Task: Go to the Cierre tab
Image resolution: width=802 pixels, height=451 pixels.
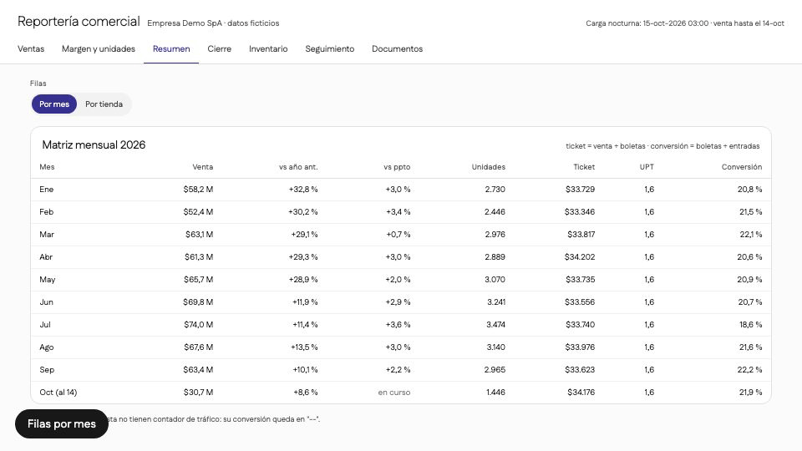Action: point(220,48)
